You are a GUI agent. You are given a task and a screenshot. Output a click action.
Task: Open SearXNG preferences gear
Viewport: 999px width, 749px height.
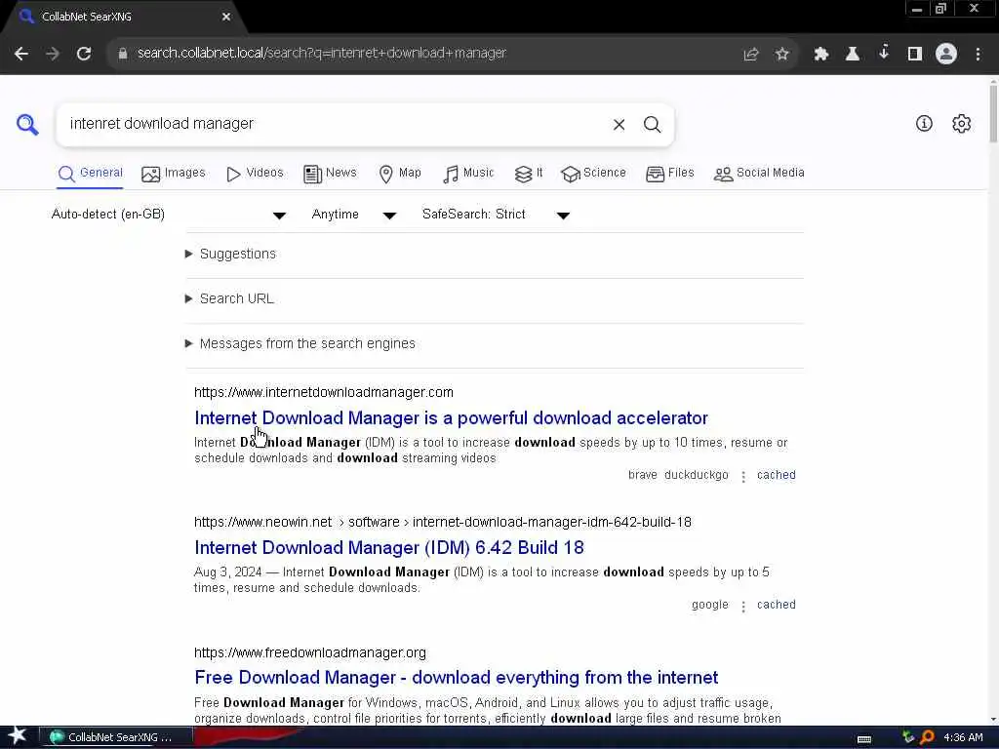coord(961,124)
